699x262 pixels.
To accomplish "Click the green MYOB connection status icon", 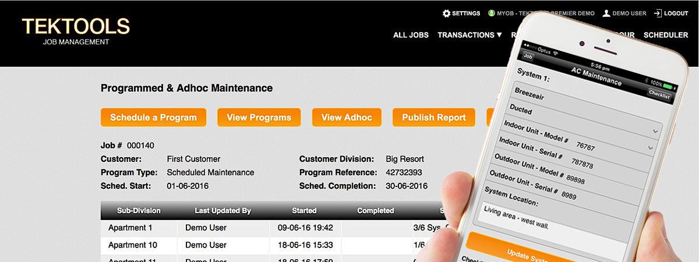I will point(492,13).
